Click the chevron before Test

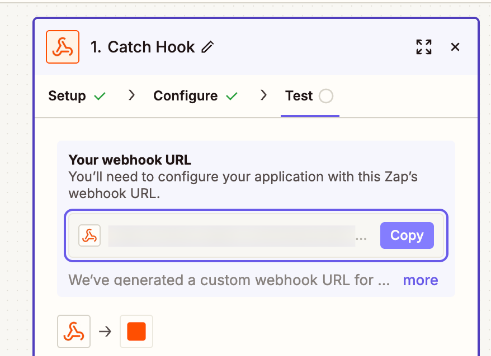point(263,96)
